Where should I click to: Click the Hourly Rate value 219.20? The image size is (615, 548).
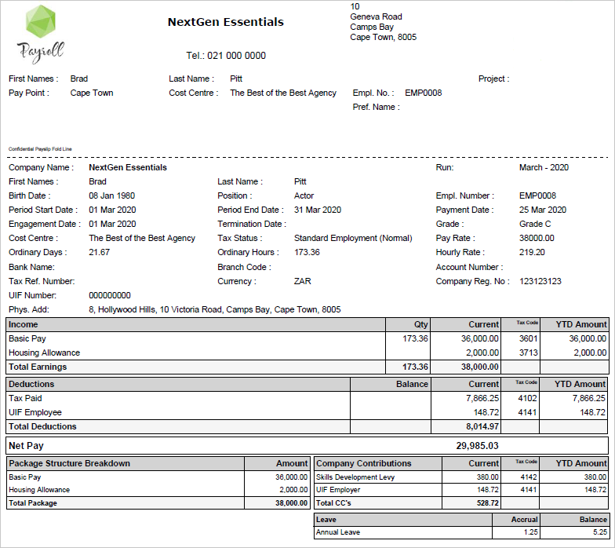click(x=532, y=252)
